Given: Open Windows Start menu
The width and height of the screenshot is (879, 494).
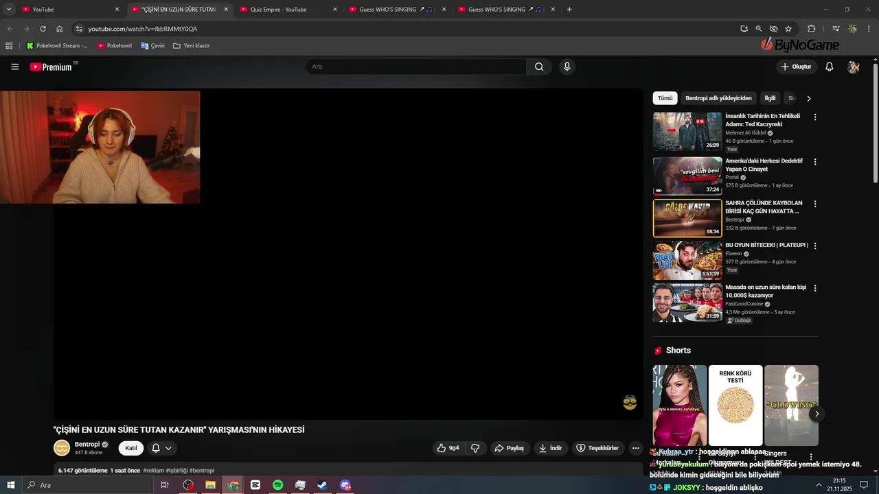Looking at the screenshot, I should (x=10, y=485).
